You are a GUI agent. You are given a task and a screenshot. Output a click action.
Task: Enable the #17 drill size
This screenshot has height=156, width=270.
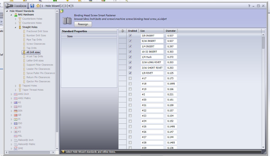pos(130,78)
